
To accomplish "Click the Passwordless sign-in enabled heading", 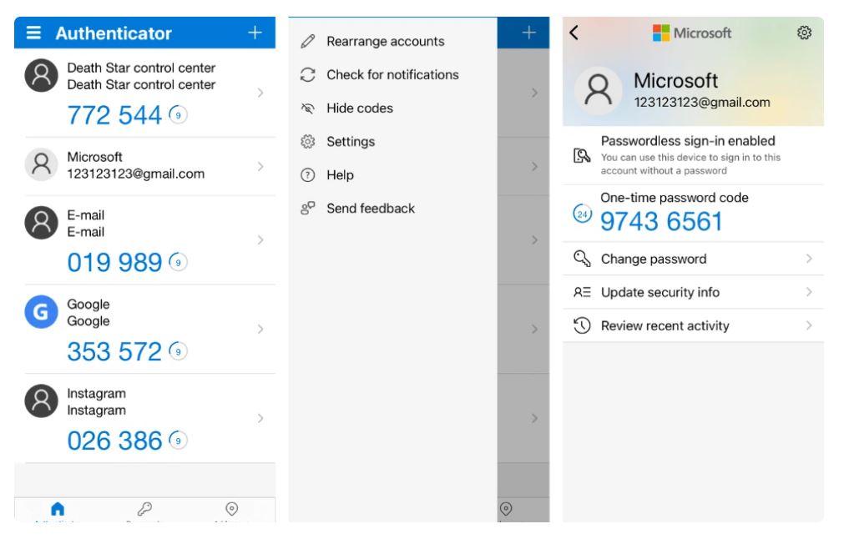I will click(x=688, y=141).
